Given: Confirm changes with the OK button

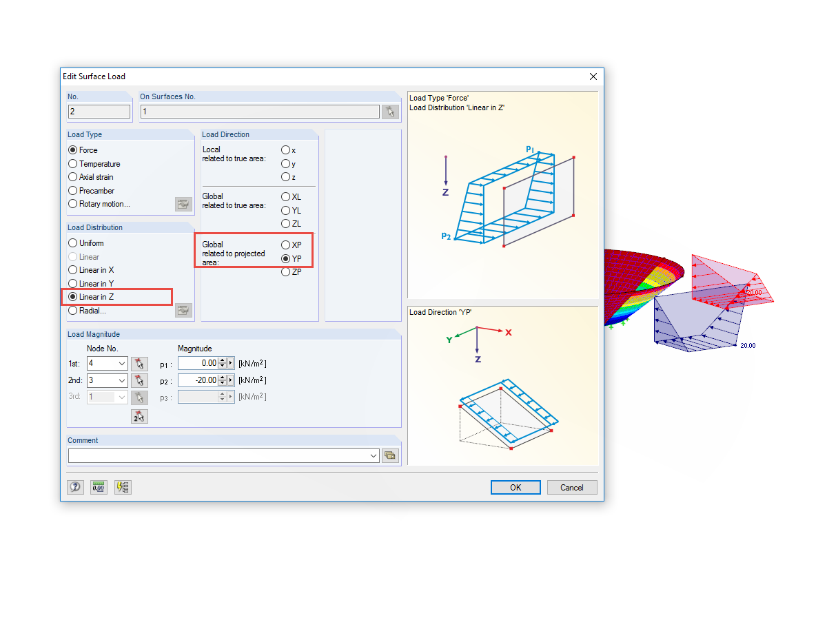Looking at the screenshot, I should pyautogui.click(x=515, y=487).
